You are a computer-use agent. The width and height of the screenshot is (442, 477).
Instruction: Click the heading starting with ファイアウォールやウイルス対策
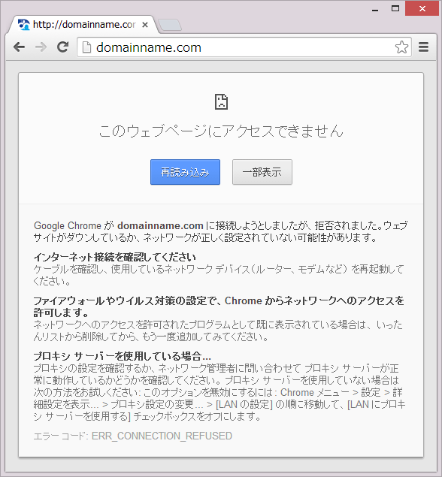pos(219,306)
